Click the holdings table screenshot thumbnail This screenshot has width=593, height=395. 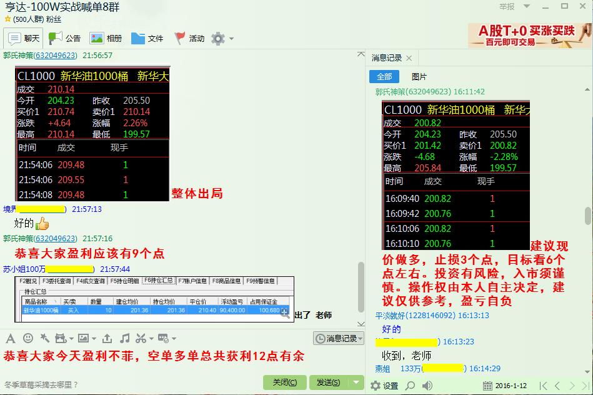click(x=154, y=299)
